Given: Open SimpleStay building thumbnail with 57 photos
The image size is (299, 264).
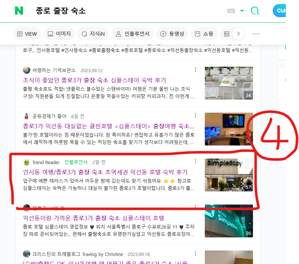Looking at the screenshot, I should point(229,175).
